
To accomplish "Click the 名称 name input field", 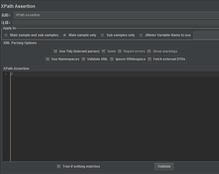I will (116, 15).
